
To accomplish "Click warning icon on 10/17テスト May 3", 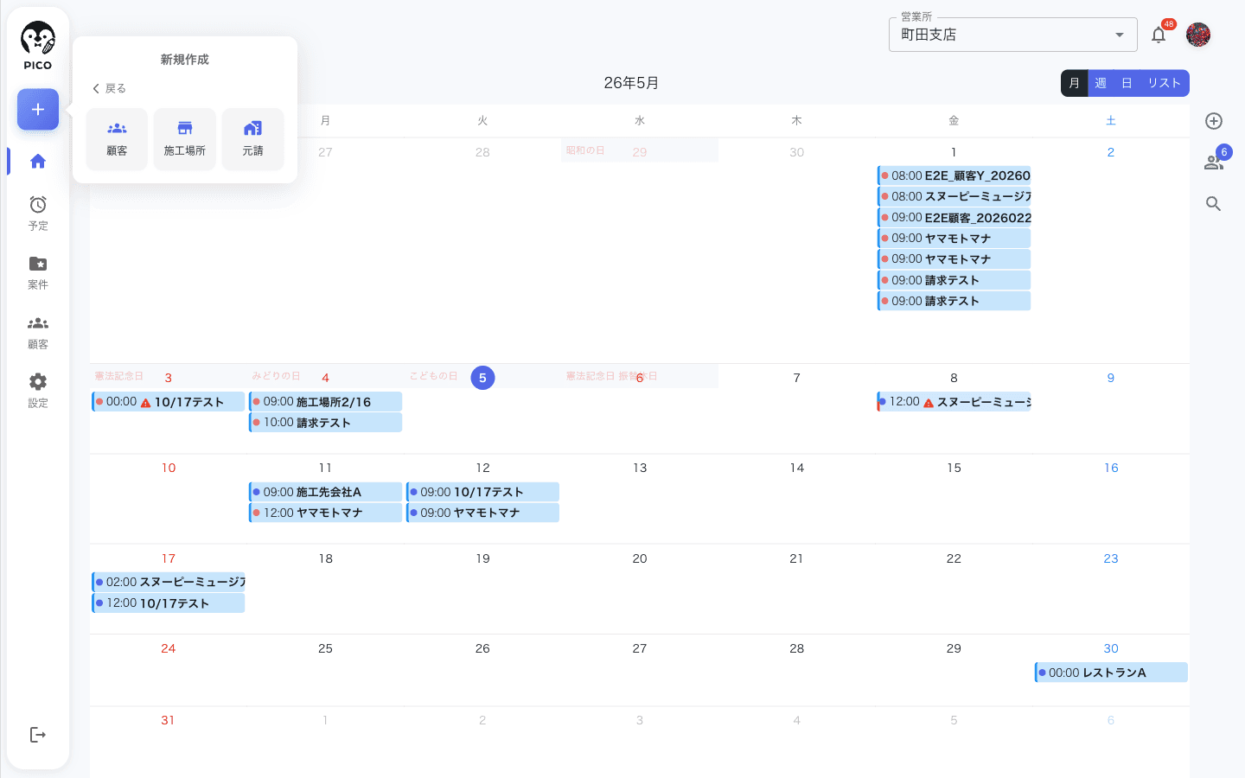I will click(x=145, y=403).
